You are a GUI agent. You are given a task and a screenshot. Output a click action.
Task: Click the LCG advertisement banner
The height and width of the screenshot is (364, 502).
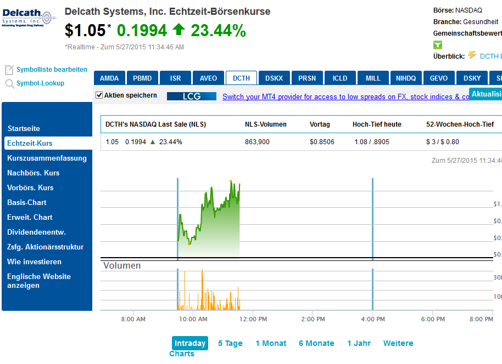point(191,96)
